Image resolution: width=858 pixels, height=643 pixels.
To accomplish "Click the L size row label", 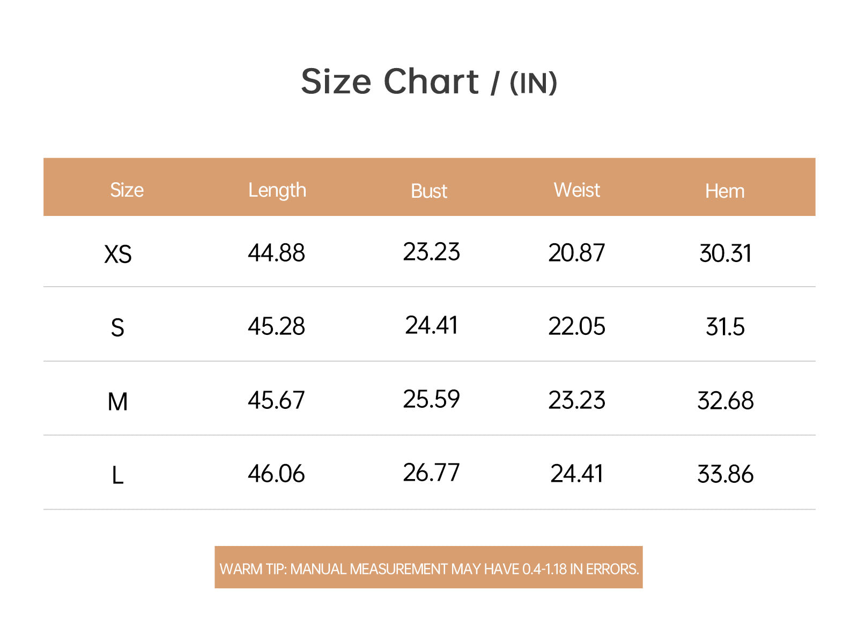I will coord(117,475).
